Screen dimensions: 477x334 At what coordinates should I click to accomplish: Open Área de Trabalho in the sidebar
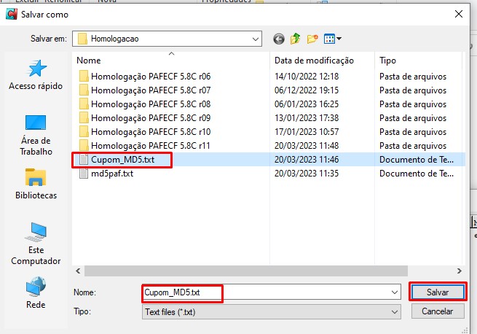pyautogui.click(x=36, y=135)
